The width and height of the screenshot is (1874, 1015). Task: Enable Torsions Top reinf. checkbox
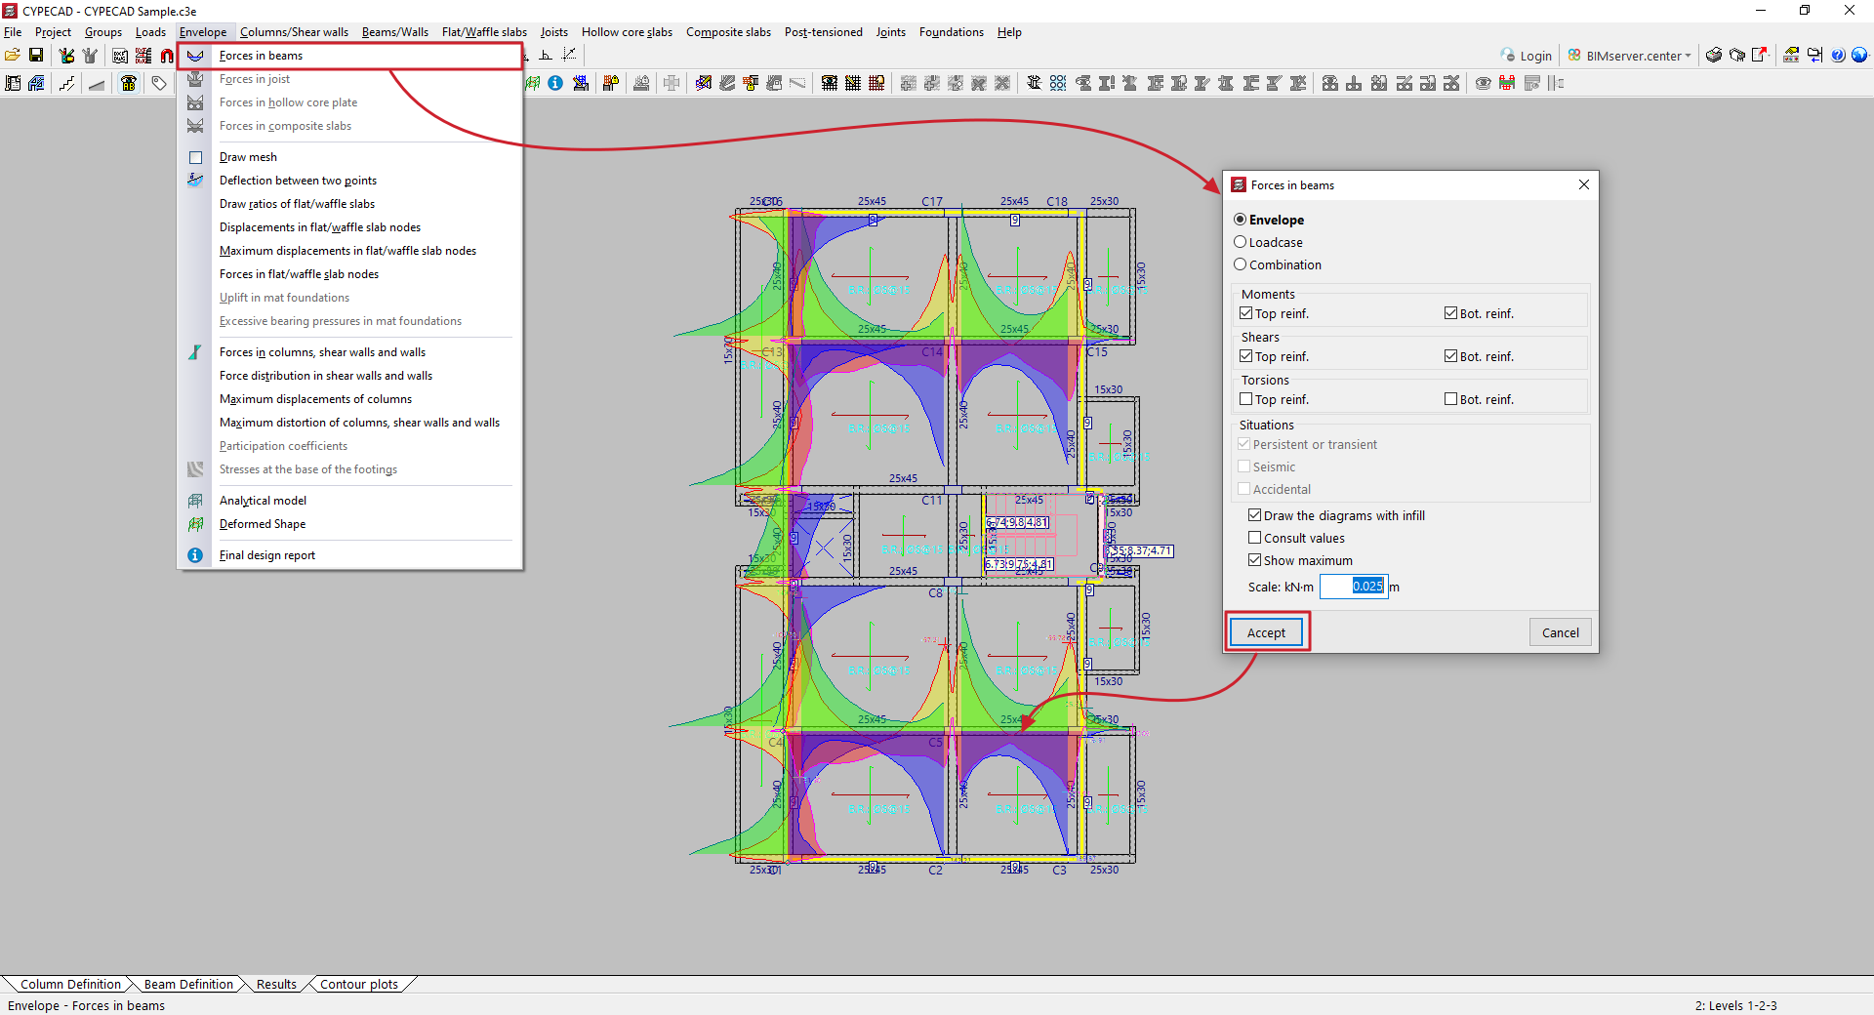click(x=1246, y=399)
